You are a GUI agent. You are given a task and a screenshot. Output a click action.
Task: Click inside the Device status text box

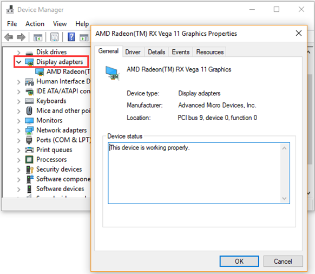tap(194, 173)
